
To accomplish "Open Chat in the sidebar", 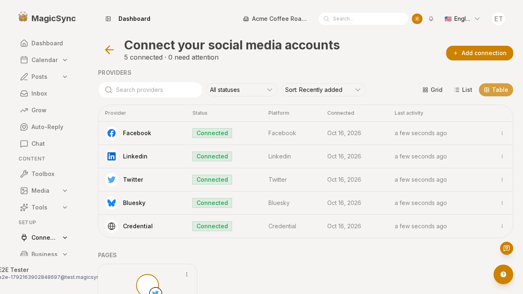I will [44, 144].
